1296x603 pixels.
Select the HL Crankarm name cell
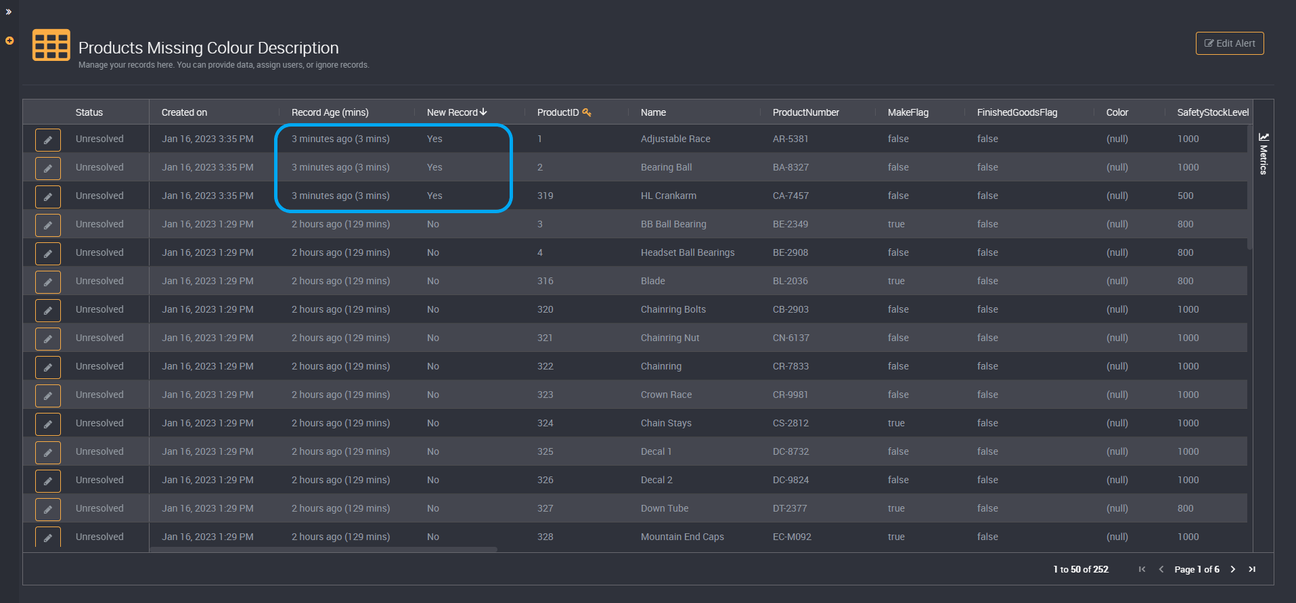[668, 196]
